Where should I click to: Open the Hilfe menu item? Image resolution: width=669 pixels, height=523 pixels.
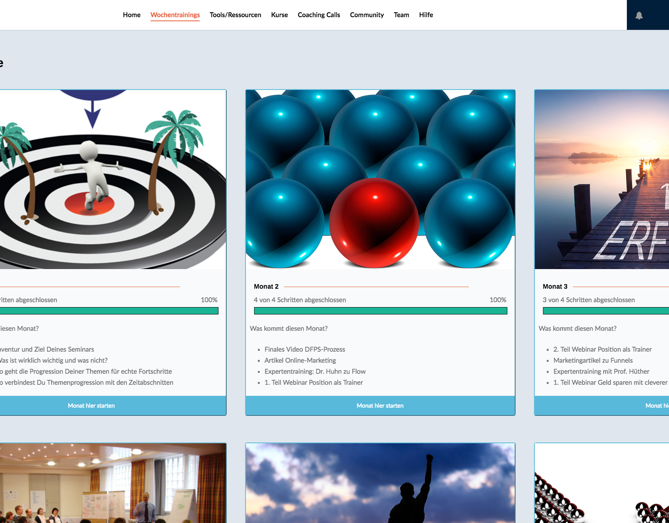pos(426,15)
